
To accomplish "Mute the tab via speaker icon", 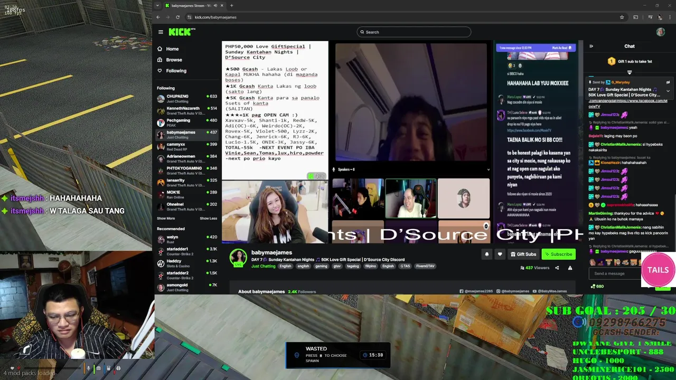I will pyautogui.click(x=215, y=5).
